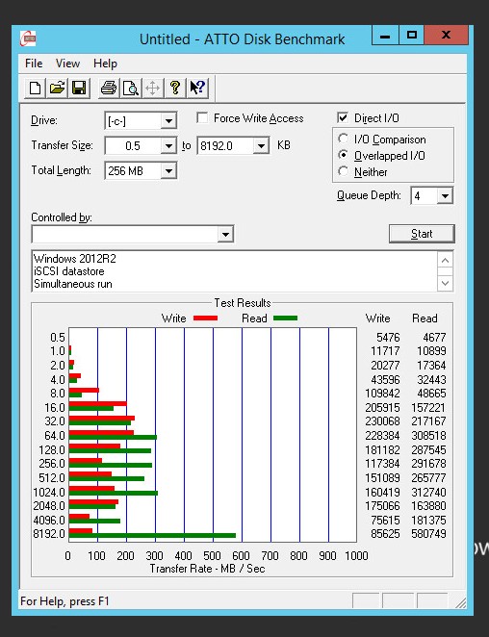The height and width of the screenshot is (637, 489).
Task: Print results using the printer icon
Action: [x=109, y=88]
